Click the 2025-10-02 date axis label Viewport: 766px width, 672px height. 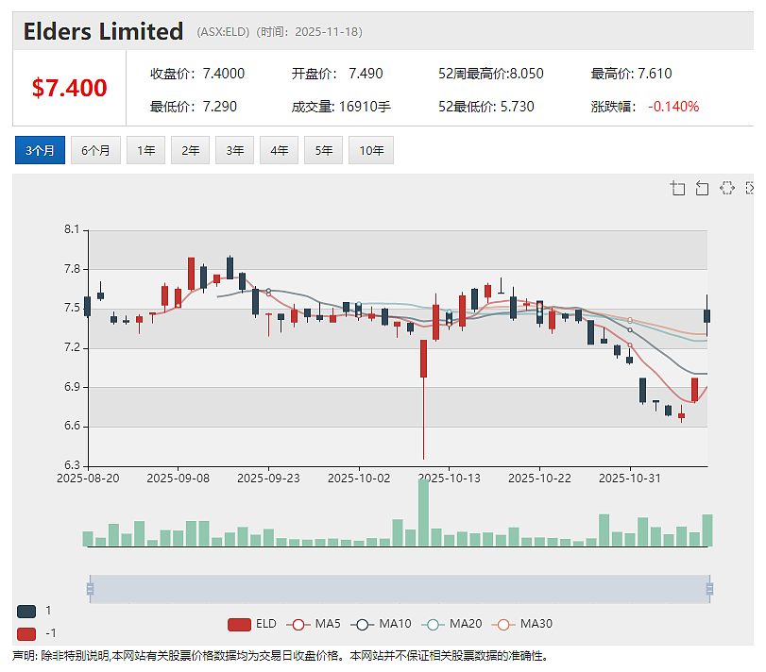click(x=359, y=479)
